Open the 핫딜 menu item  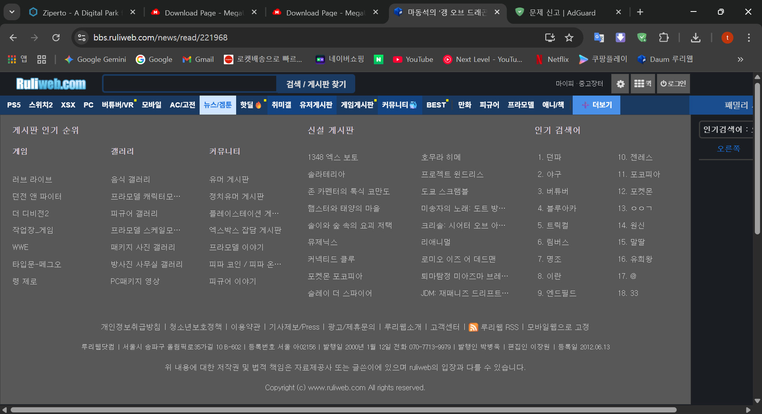250,105
